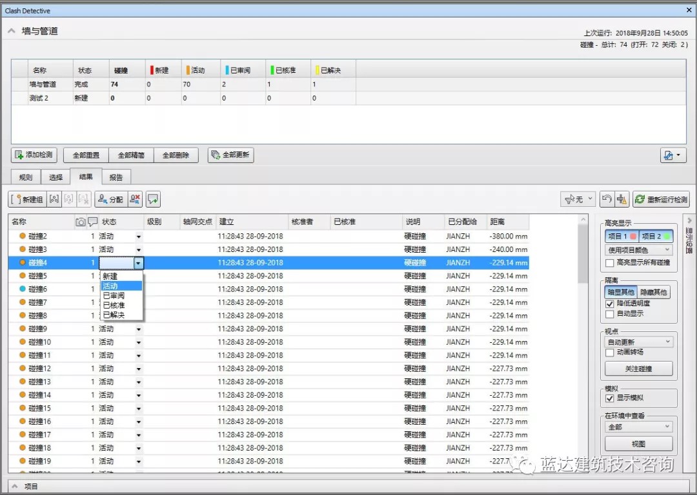Click the unassign clash icon
The image size is (697, 495).
click(x=135, y=200)
